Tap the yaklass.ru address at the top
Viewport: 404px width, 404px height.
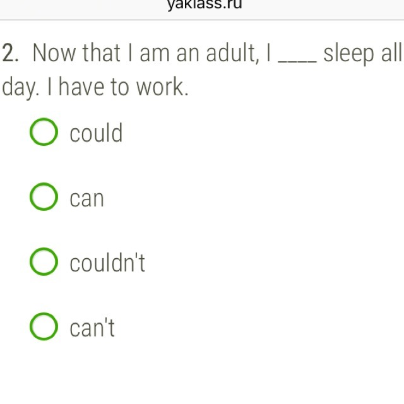(x=205, y=5)
